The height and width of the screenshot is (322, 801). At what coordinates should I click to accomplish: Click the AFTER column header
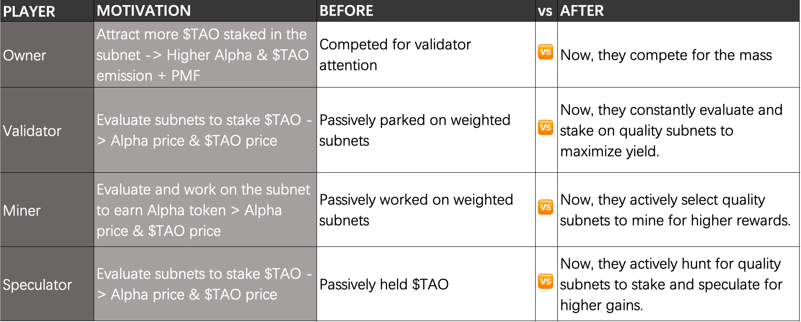click(x=581, y=11)
